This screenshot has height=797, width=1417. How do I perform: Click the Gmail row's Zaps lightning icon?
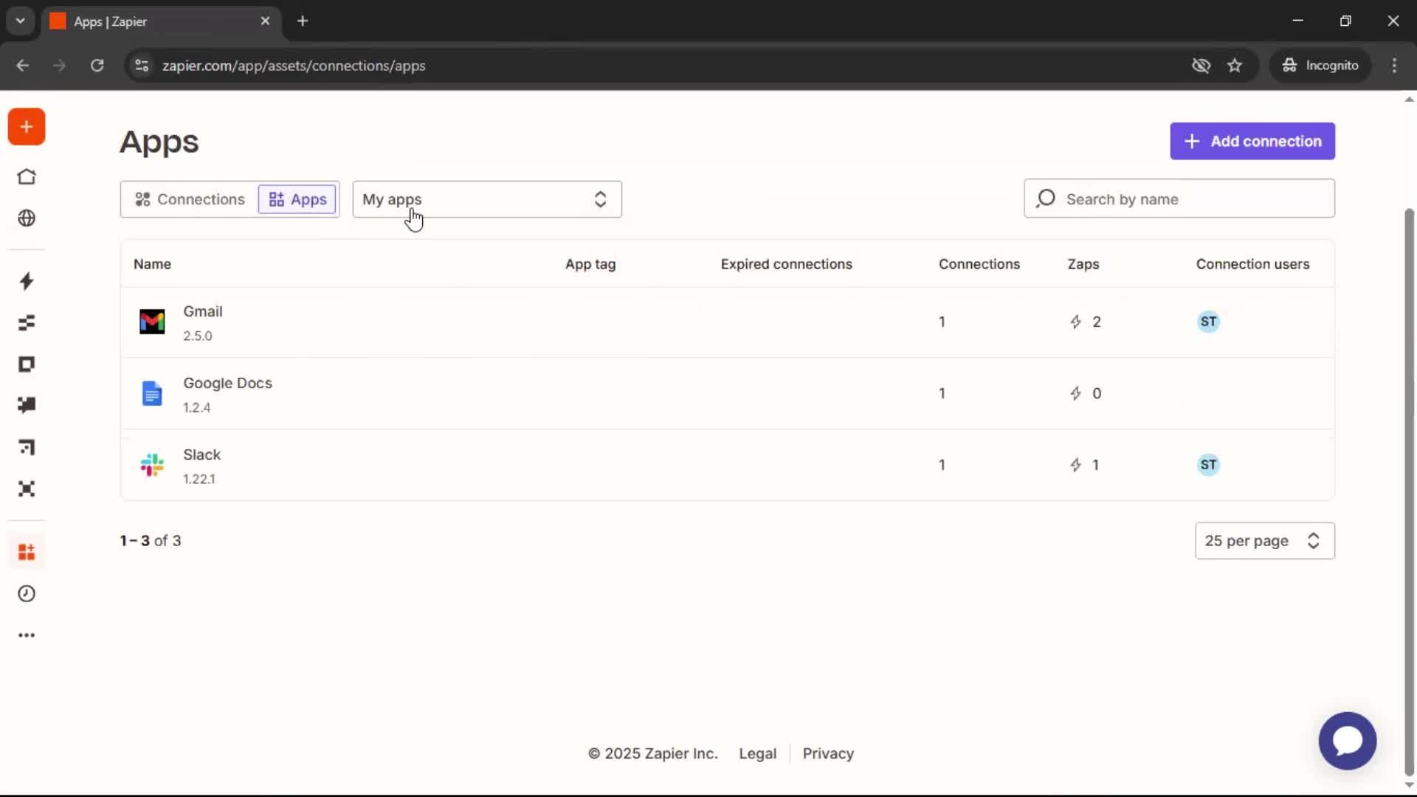click(1076, 322)
